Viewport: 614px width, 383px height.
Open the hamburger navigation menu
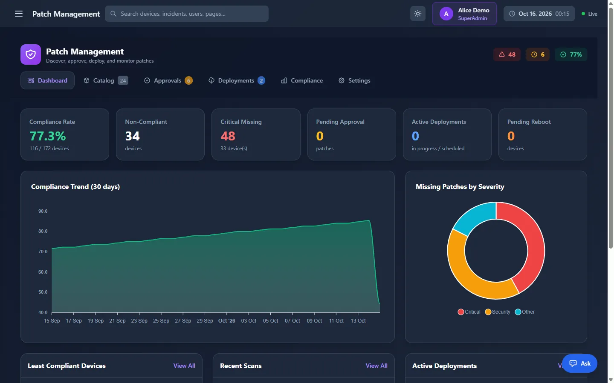point(19,14)
